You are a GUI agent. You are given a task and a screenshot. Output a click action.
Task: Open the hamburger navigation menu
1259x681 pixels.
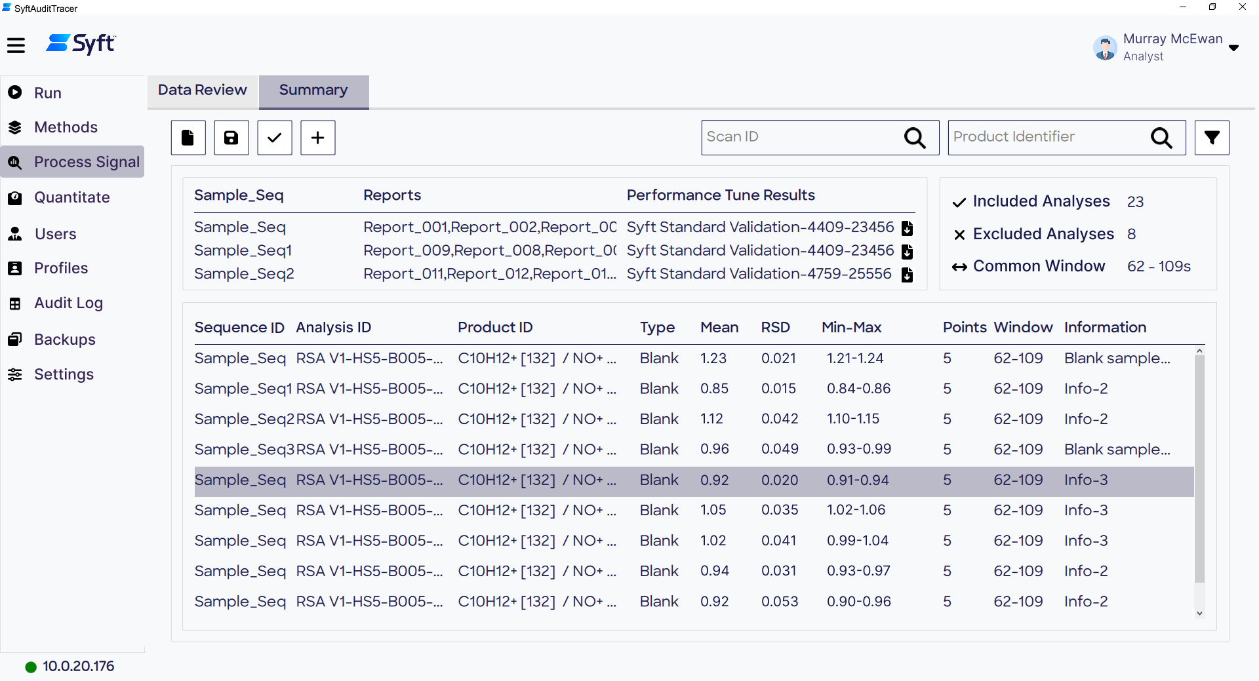pos(16,45)
